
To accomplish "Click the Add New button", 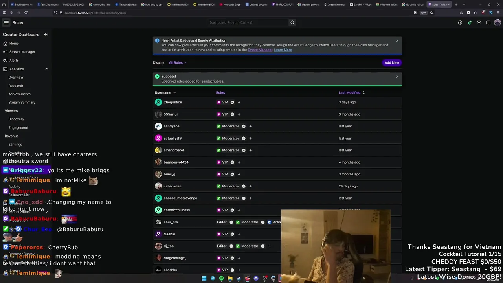I will coord(392,63).
